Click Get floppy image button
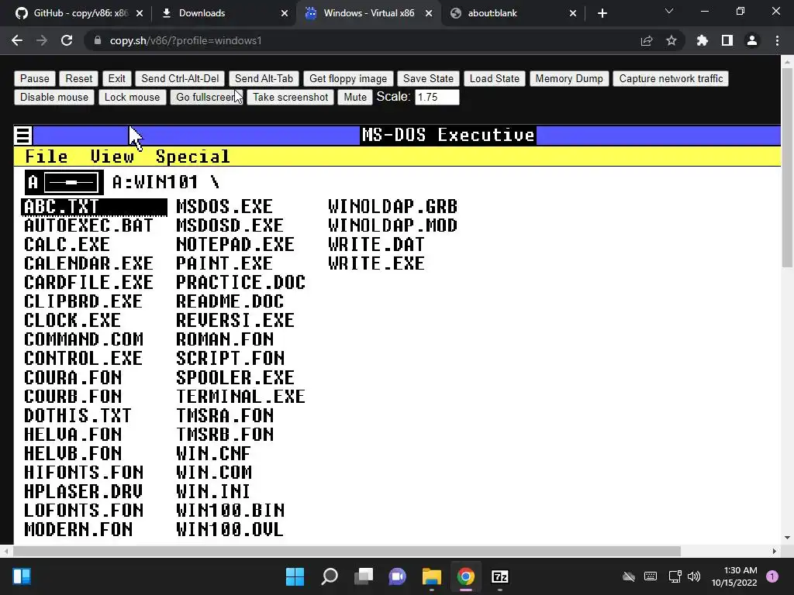This screenshot has width=794, height=595. (348, 78)
